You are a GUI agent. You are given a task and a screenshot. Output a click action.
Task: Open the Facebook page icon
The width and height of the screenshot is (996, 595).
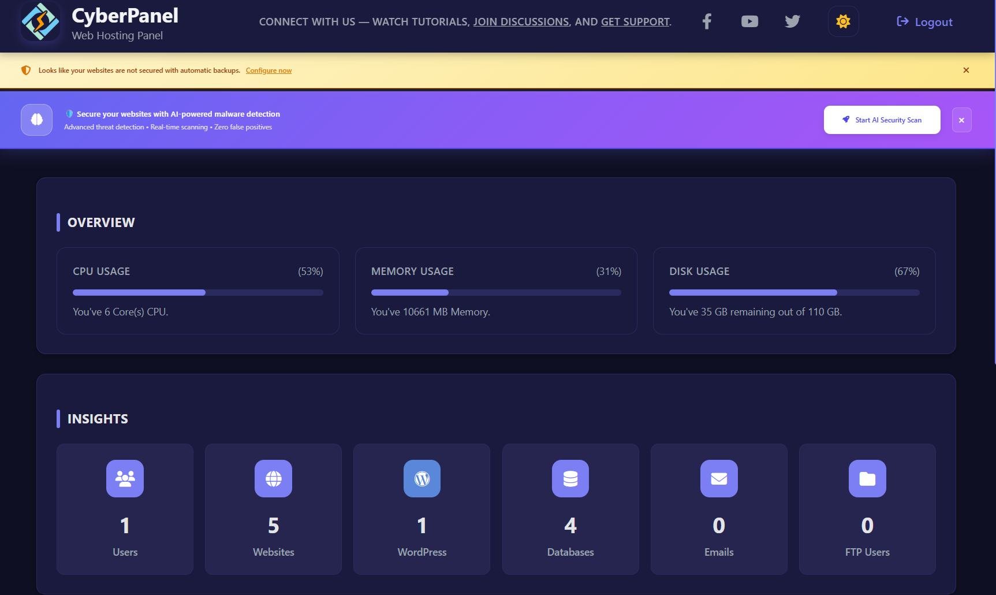pos(706,22)
